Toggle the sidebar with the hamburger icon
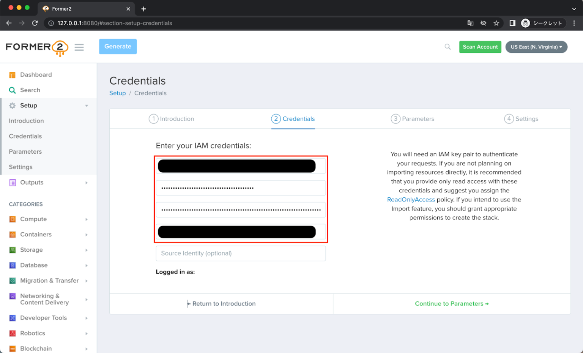Image resolution: width=583 pixels, height=353 pixels. pyautogui.click(x=79, y=47)
